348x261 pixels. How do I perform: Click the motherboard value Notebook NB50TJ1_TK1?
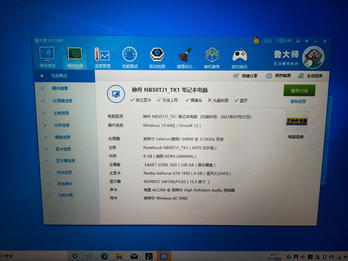(180, 148)
